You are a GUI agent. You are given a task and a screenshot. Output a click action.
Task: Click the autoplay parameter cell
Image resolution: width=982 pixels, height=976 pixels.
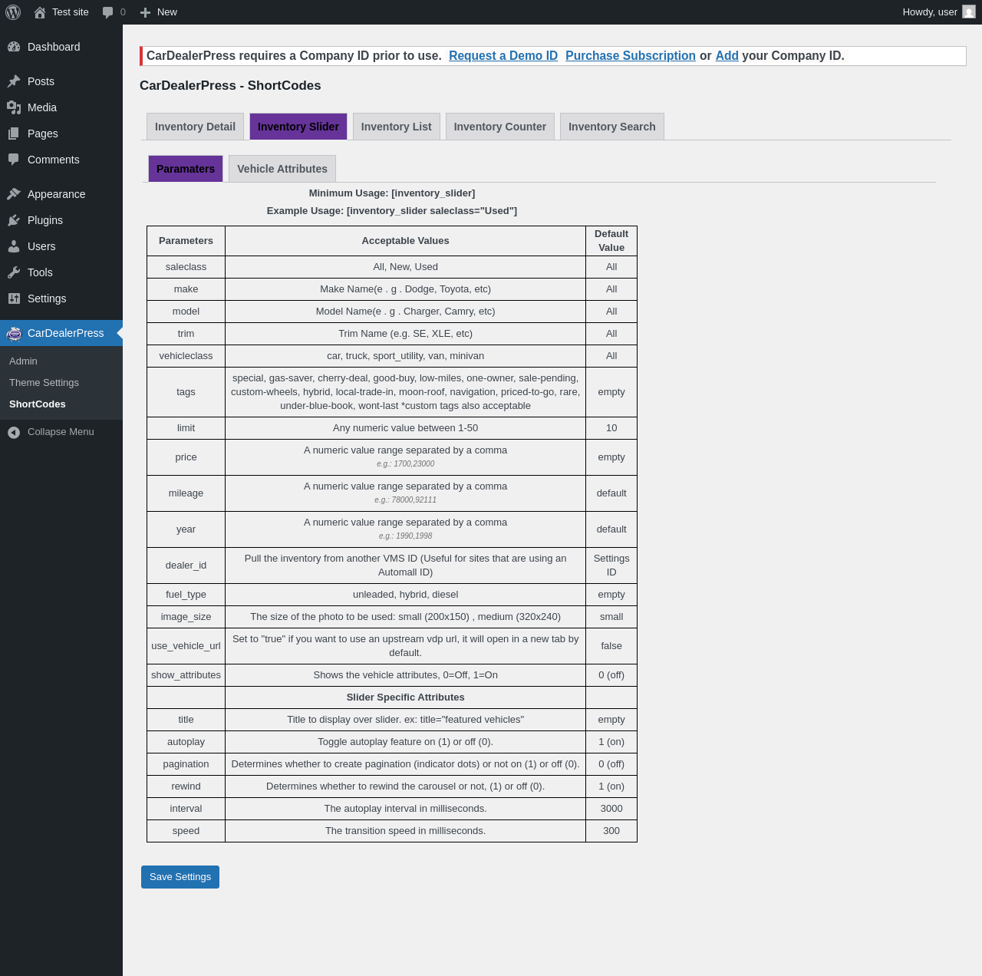tap(186, 742)
